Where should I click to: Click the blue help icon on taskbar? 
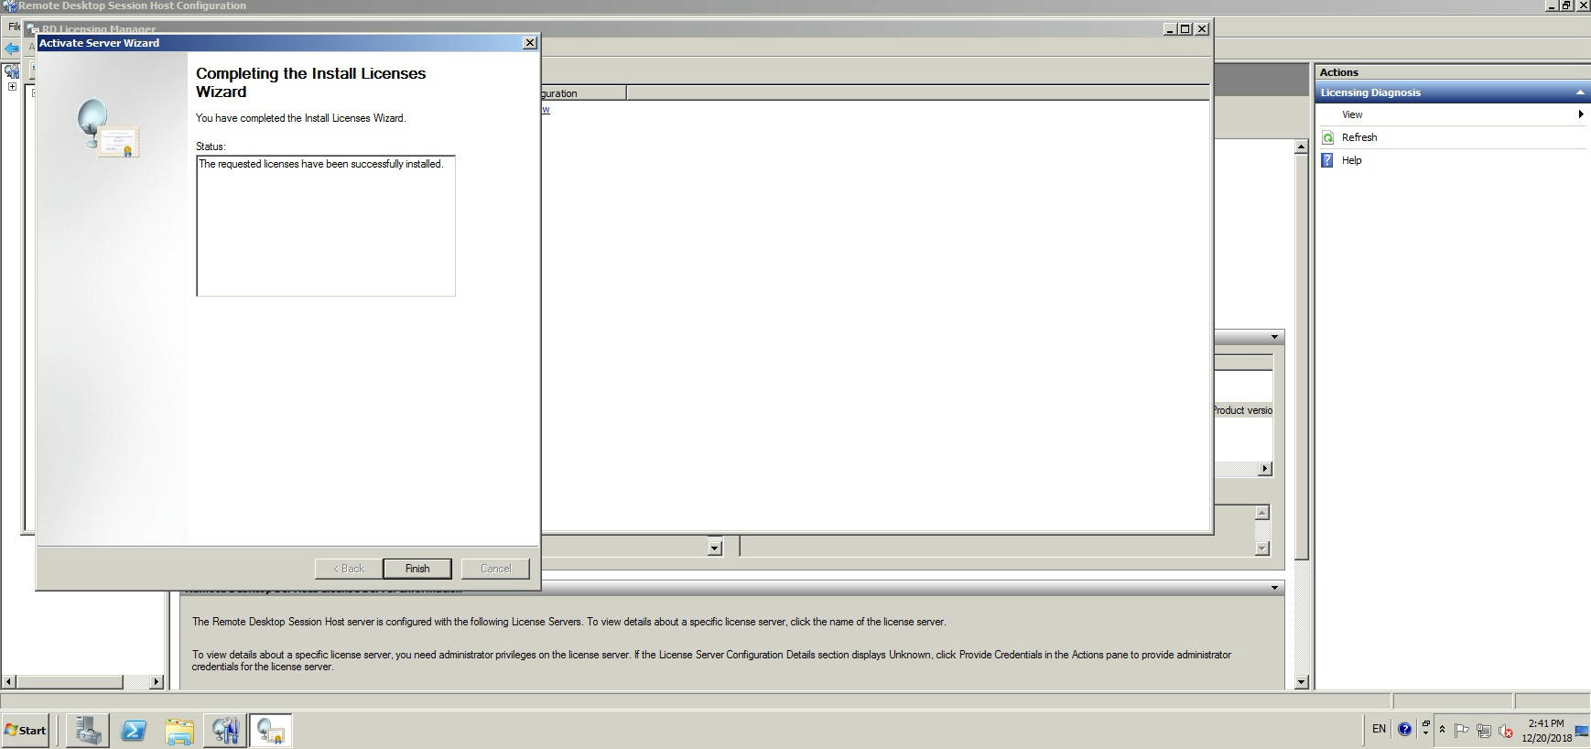click(1404, 730)
